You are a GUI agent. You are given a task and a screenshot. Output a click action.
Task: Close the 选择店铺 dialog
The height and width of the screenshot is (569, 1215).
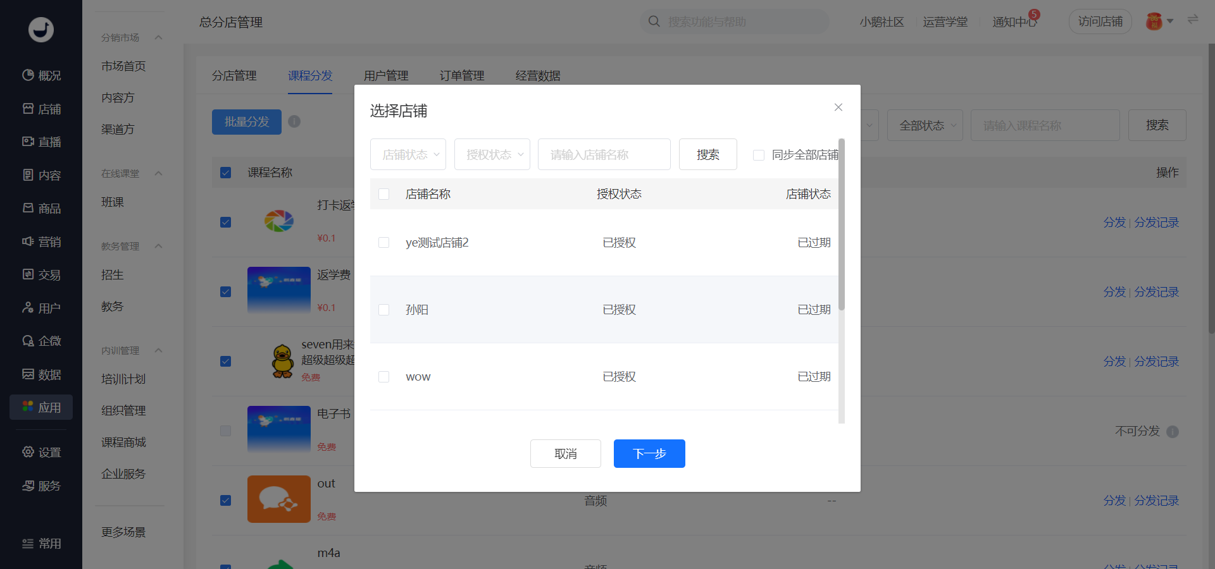click(838, 107)
